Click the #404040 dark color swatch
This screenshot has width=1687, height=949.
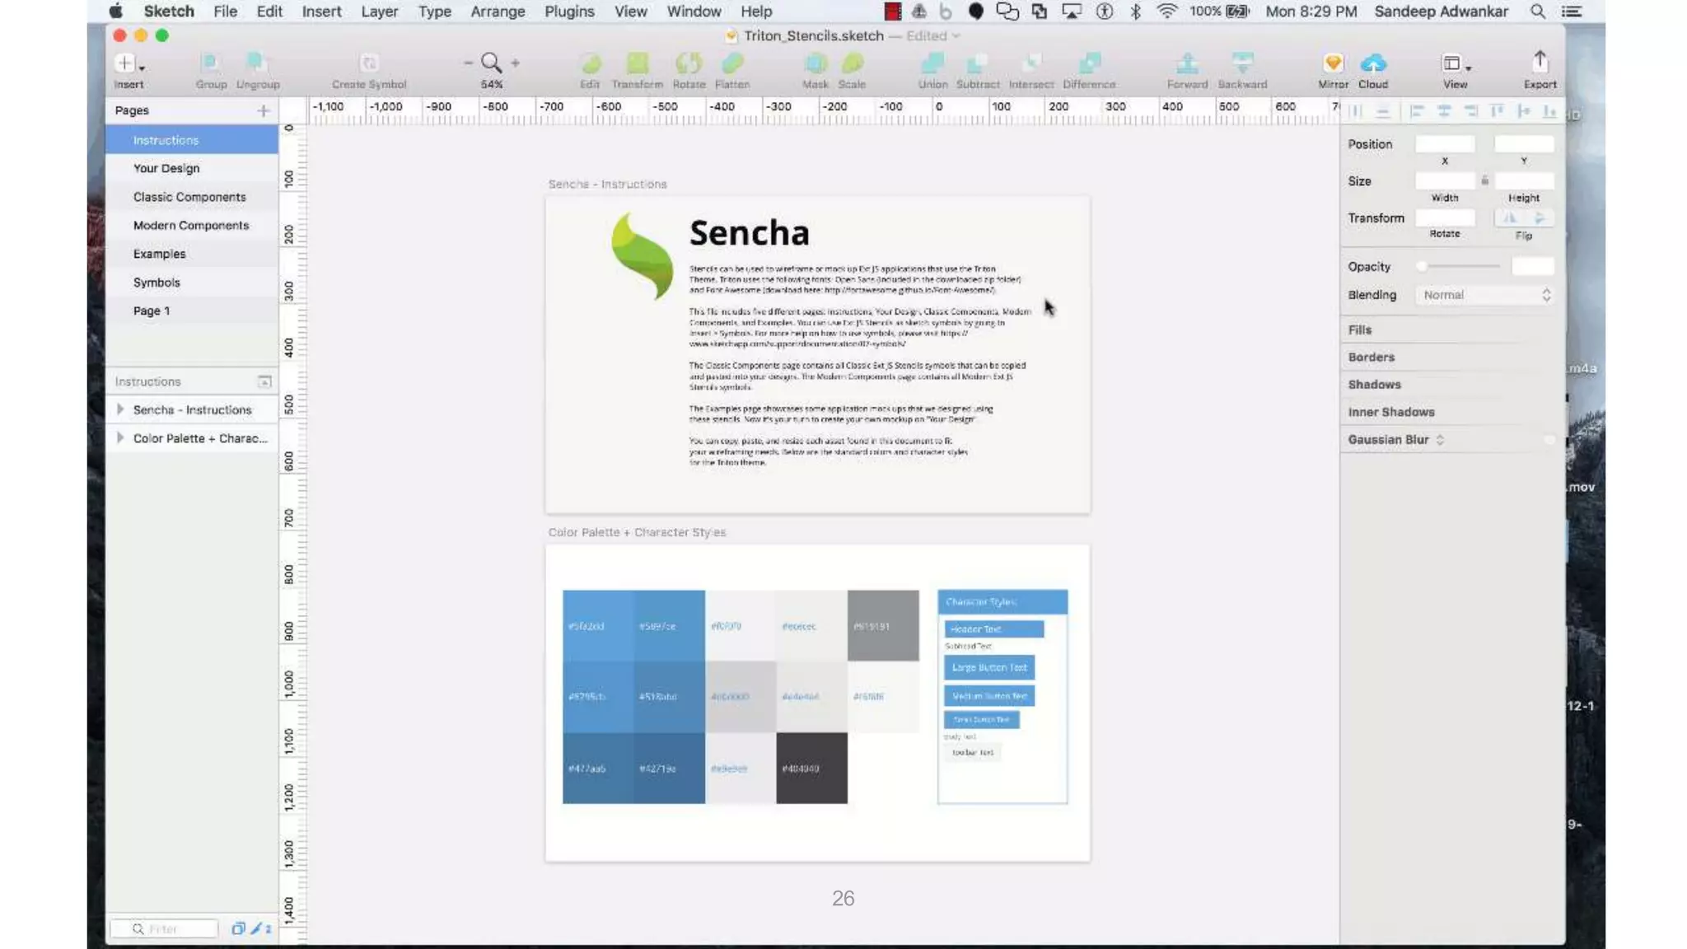811,768
